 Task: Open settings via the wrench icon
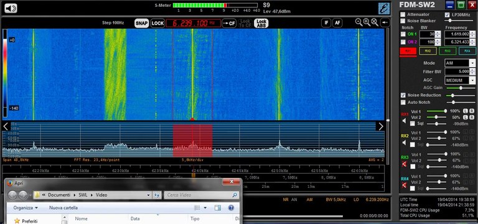pyautogui.click(x=384, y=8)
